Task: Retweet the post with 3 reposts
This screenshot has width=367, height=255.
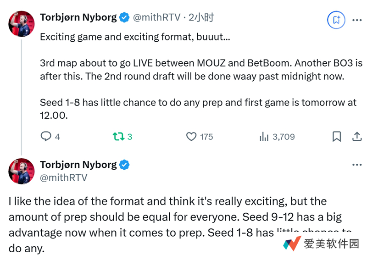Action: pos(118,137)
